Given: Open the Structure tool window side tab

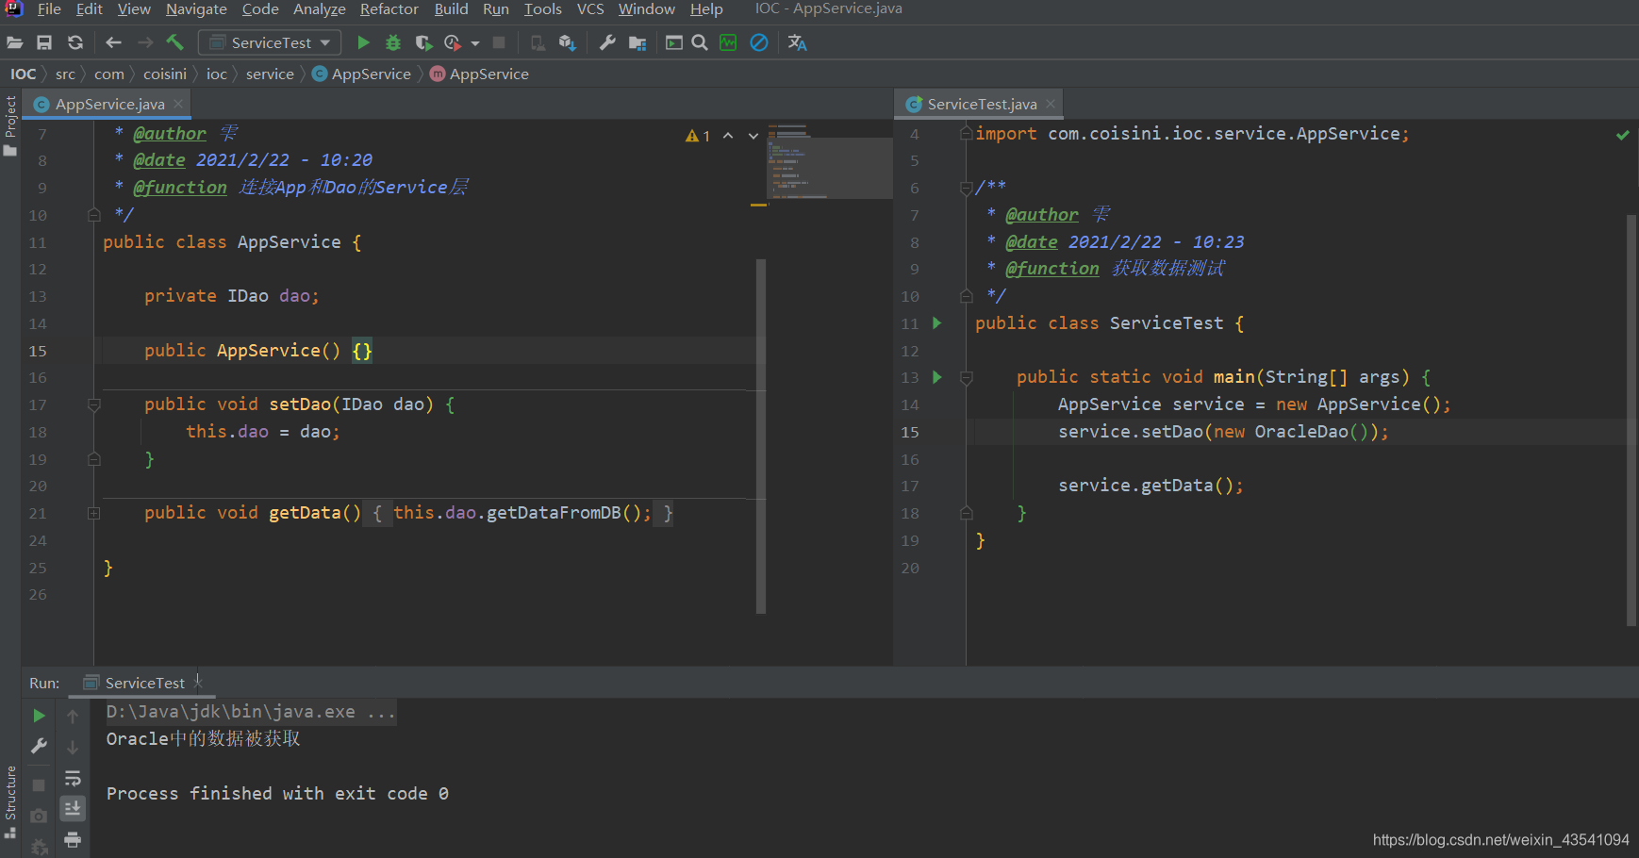Looking at the screenshot, I should point(10,801).
